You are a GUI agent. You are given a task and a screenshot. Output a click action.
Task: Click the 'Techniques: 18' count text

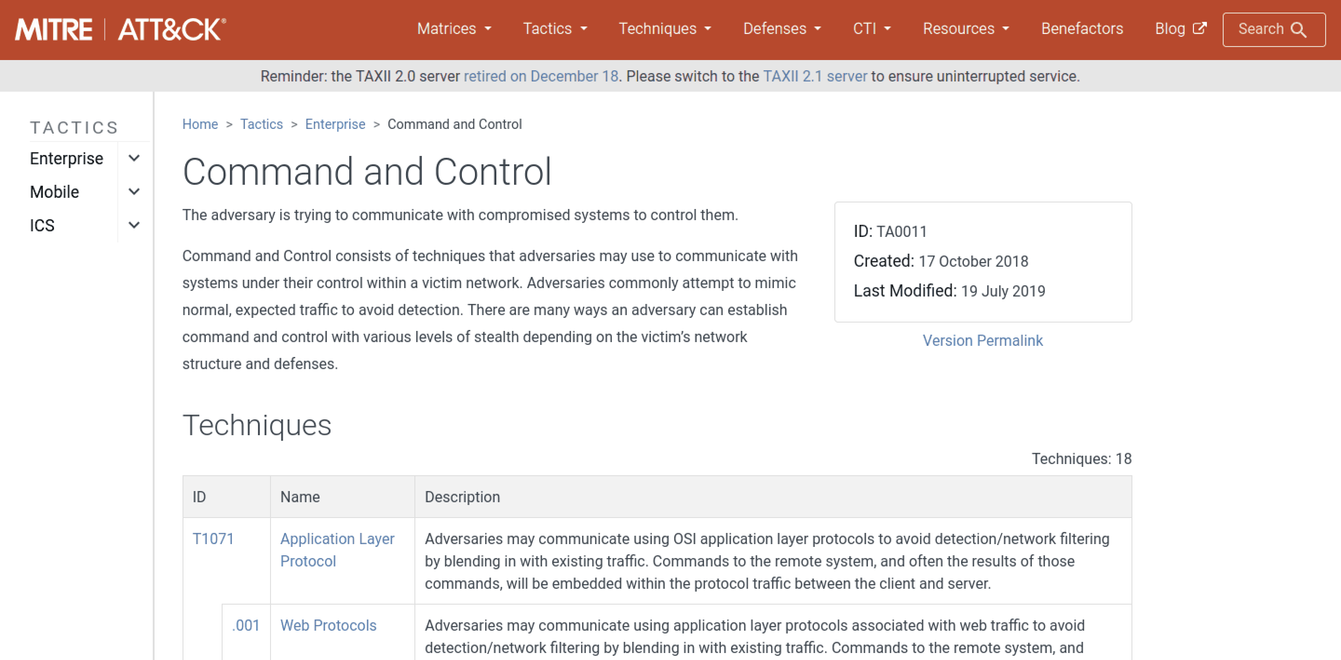point(1082,458)
